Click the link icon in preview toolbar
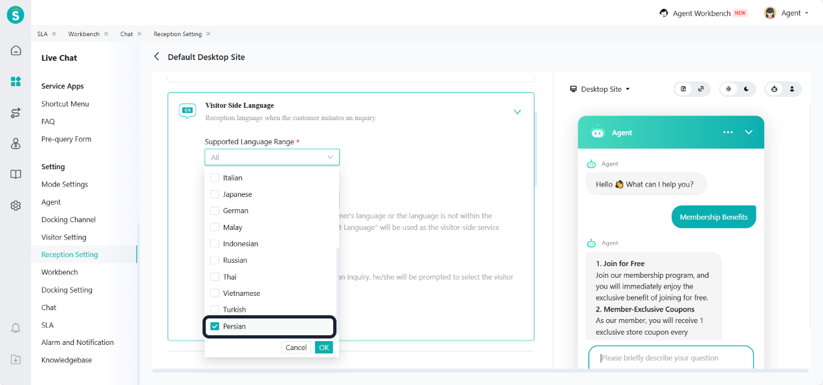The height and width of the screenshot is (385, 823). [x=701, y=89]
